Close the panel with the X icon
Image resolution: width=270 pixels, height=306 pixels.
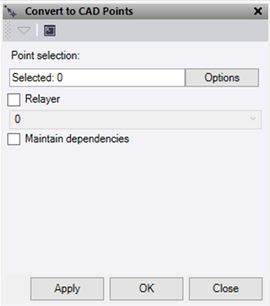[x=258, y=11]
